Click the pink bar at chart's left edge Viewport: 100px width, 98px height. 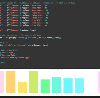[x=2, y=82]
